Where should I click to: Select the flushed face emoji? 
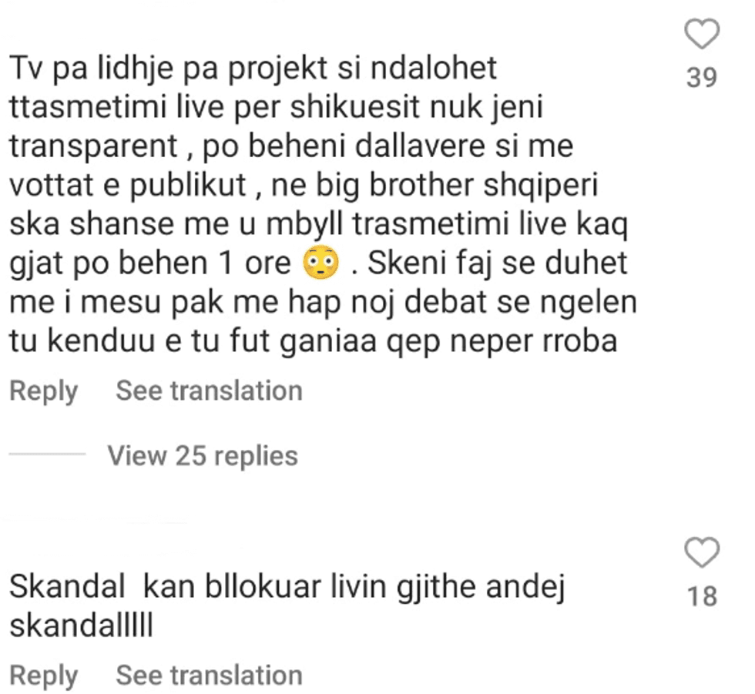tap(320, 263)
